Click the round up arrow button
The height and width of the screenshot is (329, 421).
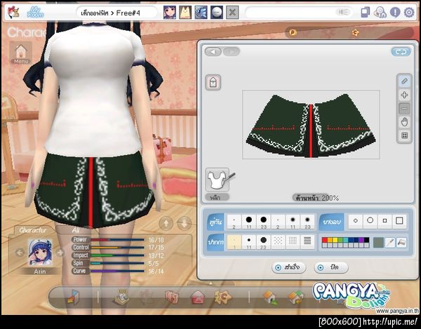point(166,223)
